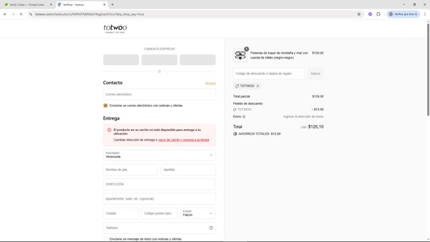Remove the TOTWOO discount code tag

(258, 86)
